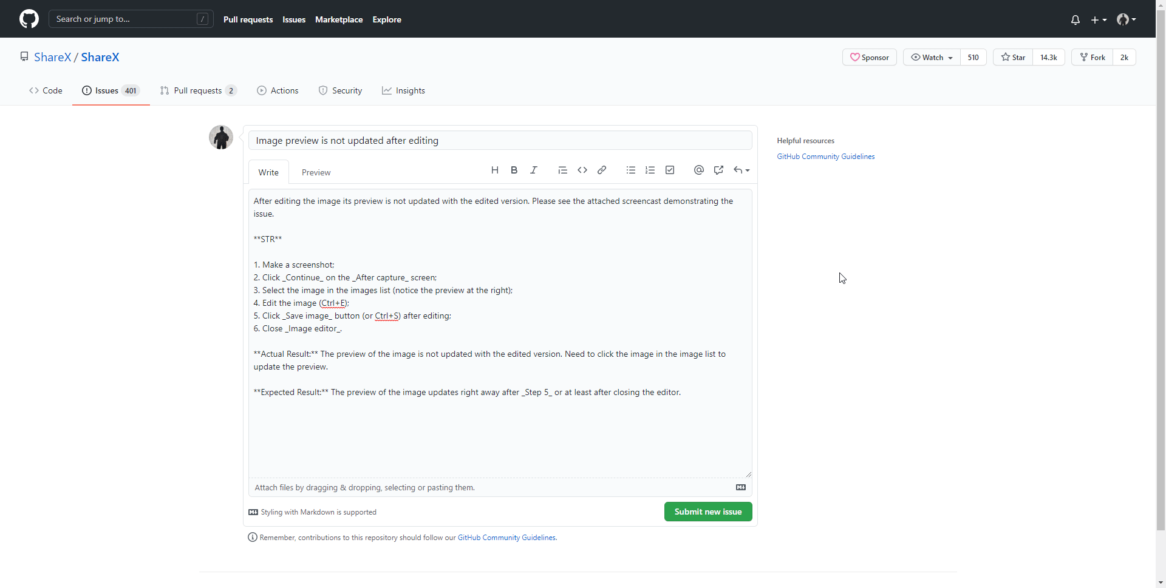Screen dimensions: 1166x588
Task: Focus the issue title field
Action: [x=500, y=140]
